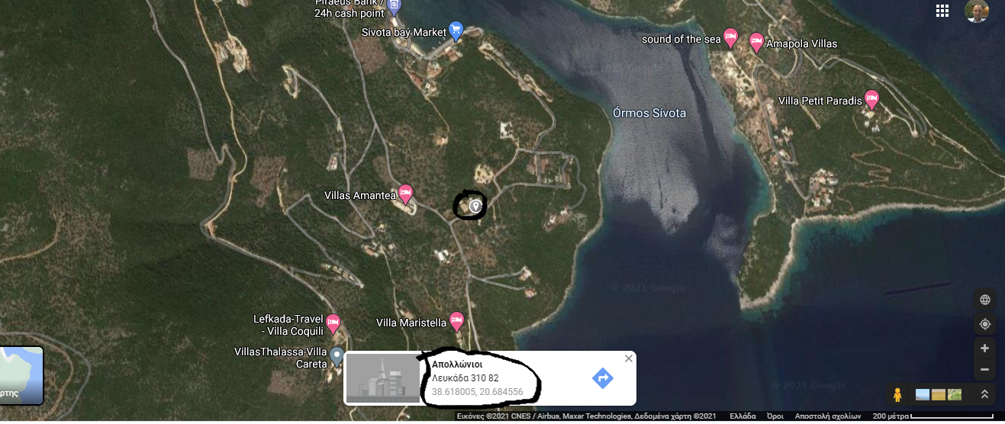The image size is (1005, 424).
Task: Activate the Street View pegman
Action: pos(897,394)
